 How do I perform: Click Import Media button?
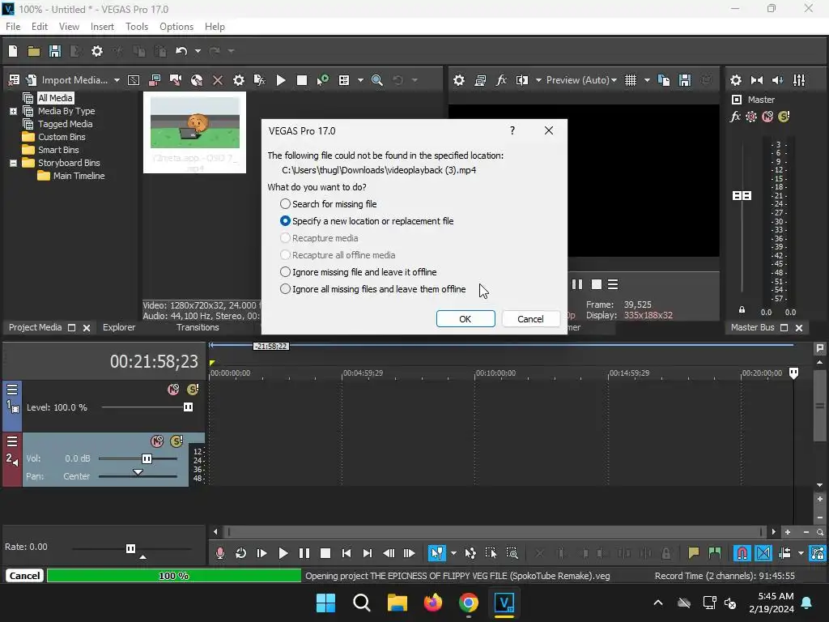(x=74, y=80)
